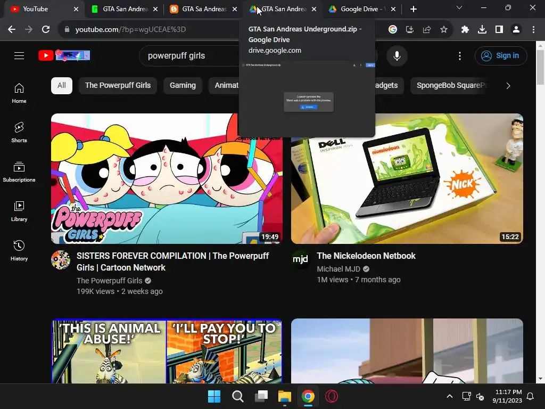Image resolution: width=545 pixels, height=409 pixels.
Task: Show hidden system tray icons
Action: (x=449, y=396)
